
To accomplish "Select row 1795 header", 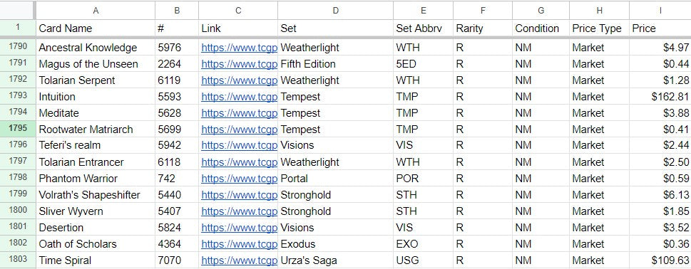I will pos(18,130).
